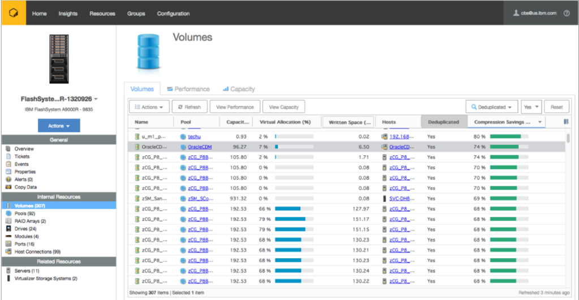Click the yellow hexagon logo icon
The image size is (579, 300).
point(14,13)
